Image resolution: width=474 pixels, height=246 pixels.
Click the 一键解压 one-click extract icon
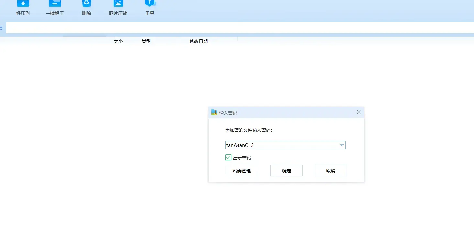tap(55, 8)
